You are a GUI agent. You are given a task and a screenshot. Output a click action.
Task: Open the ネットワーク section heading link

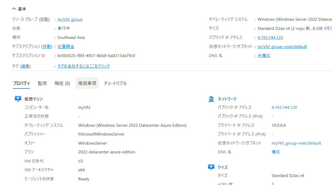click(x=227, y=99)
